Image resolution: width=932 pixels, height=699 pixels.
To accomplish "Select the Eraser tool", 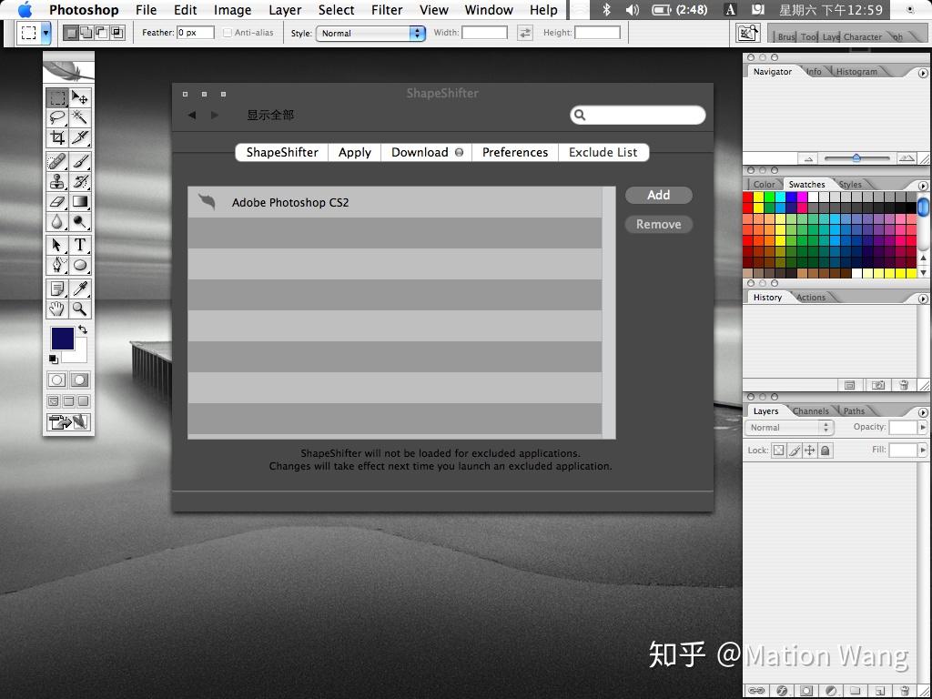I will pyautogui.click(x=57, y=201).
